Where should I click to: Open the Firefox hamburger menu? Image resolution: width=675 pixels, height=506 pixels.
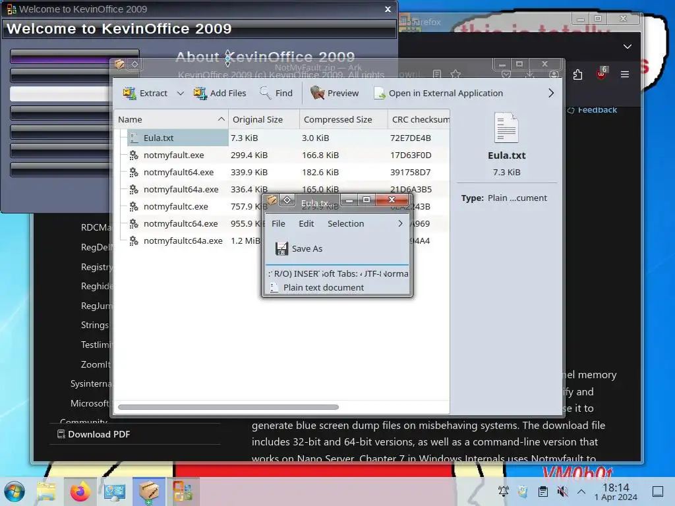625,74
